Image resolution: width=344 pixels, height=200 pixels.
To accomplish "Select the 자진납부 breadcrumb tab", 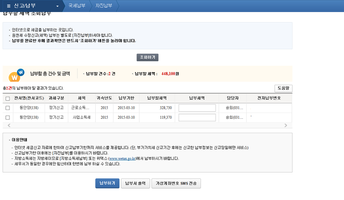I will pyautogui.click(x=104, y=6).
